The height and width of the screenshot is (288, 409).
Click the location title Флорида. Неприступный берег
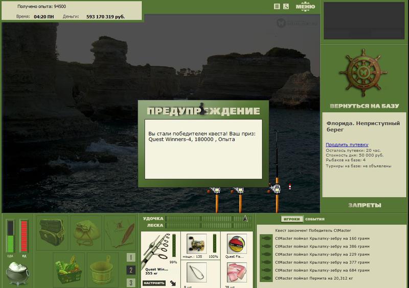click(363, 126)
